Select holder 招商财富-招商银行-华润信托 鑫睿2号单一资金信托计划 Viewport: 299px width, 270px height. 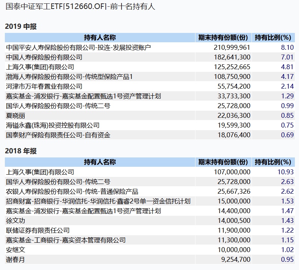98,201
